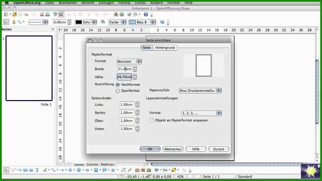Click the Edit Points icon

click(x=124, y=170)
